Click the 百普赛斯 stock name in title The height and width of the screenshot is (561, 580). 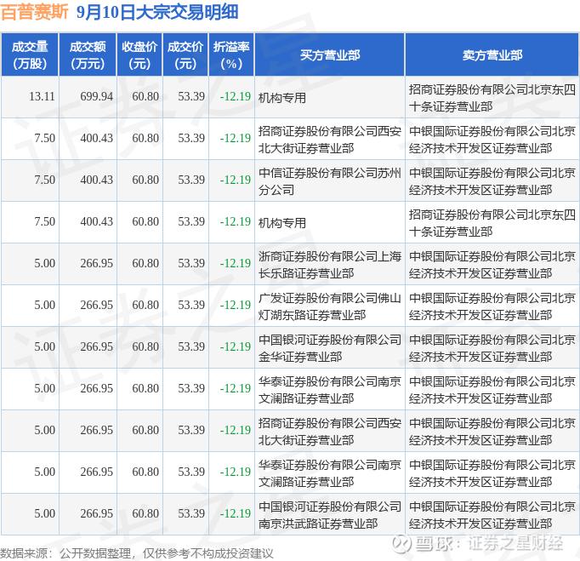pos(35,12)
